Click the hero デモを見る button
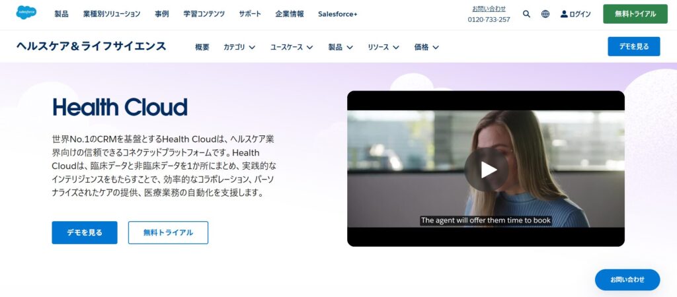677x297 pixels. point(85,233)
